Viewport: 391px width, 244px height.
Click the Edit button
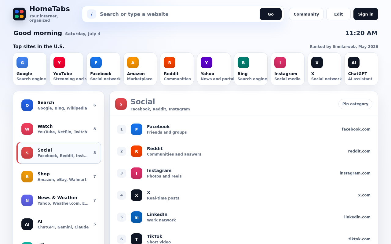(x=338, y=14)
